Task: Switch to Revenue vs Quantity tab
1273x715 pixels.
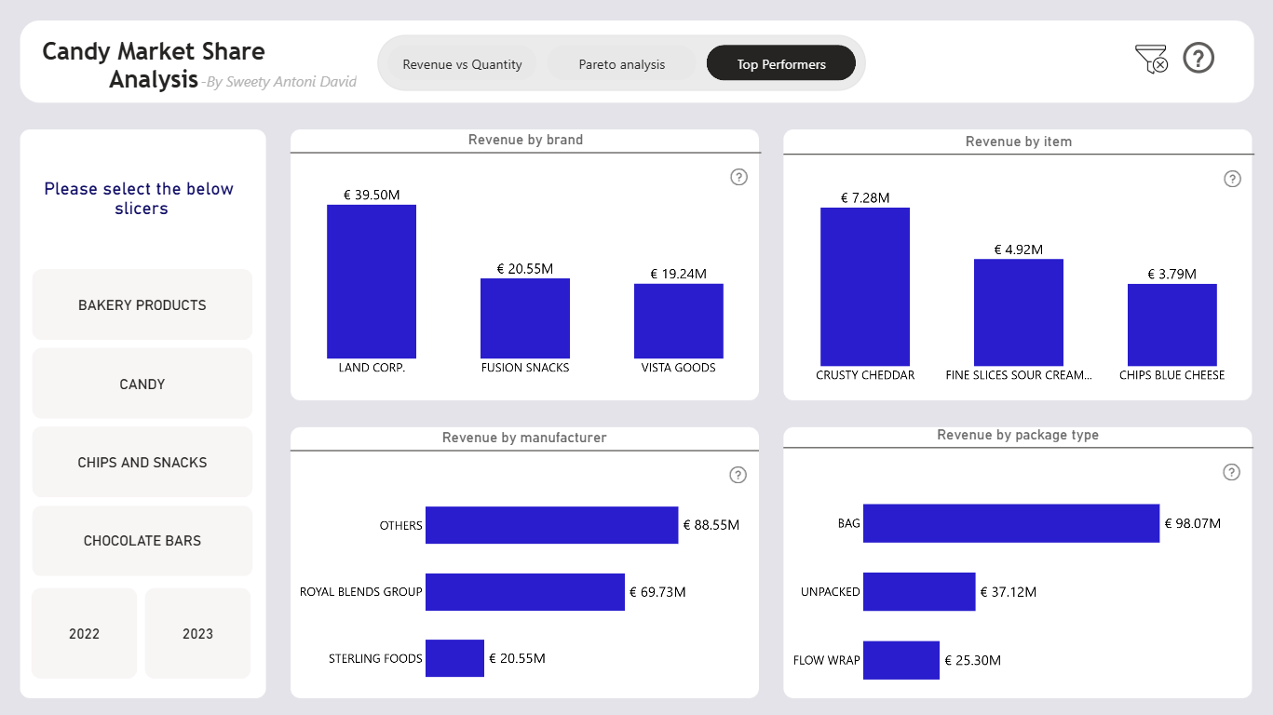Action: [462, 64]
